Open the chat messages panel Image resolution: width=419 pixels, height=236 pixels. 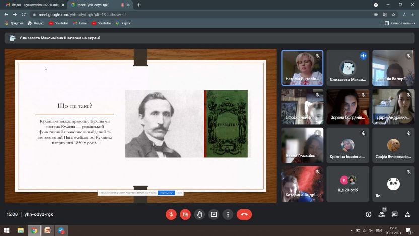394,214
